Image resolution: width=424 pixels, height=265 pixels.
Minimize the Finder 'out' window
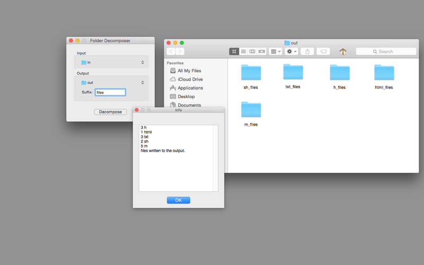pos(175,43)
